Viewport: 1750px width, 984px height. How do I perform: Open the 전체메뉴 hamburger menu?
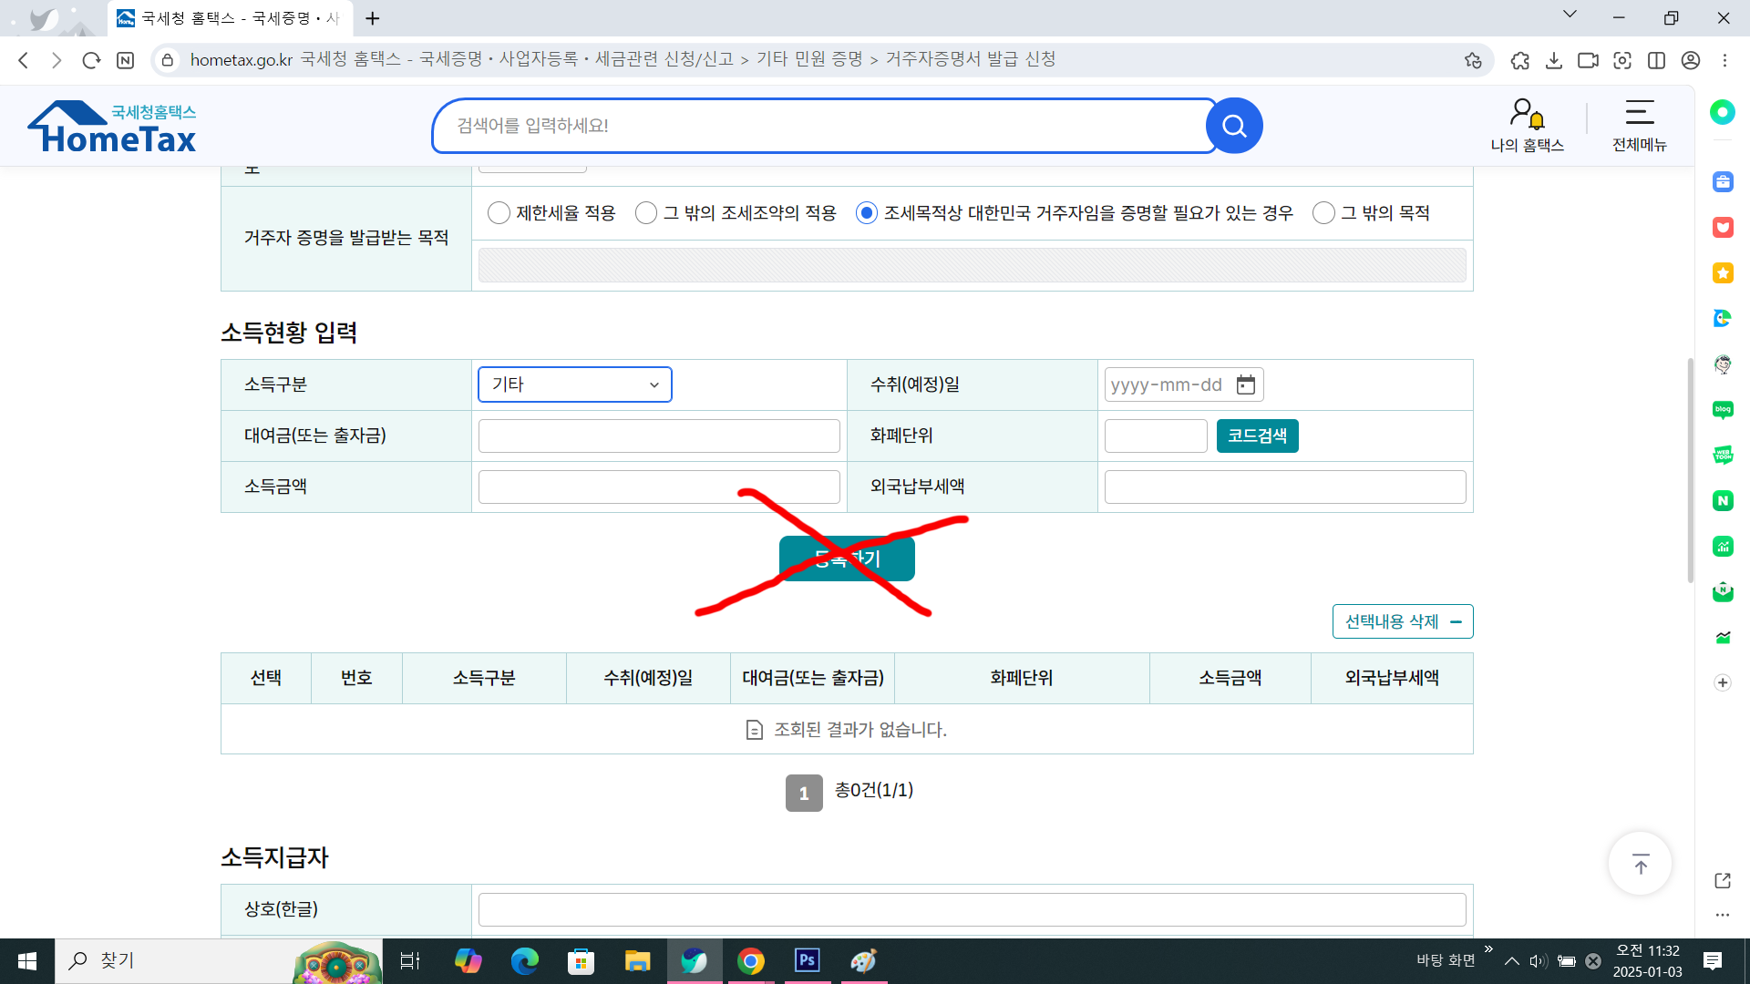tap(1639, 113)
